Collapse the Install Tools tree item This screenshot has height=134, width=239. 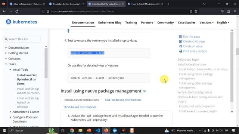[x=10, y=70]
